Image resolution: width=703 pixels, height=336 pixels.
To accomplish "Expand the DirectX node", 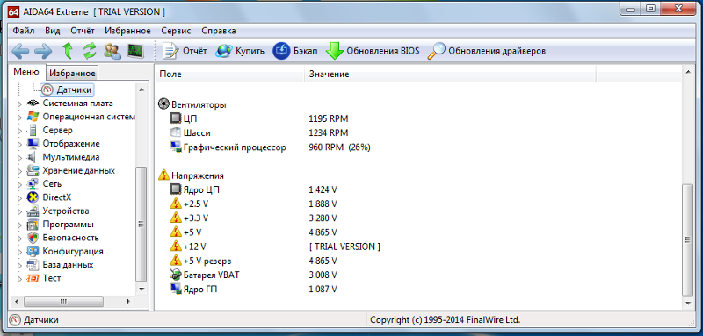I will [x=19, y=197].
